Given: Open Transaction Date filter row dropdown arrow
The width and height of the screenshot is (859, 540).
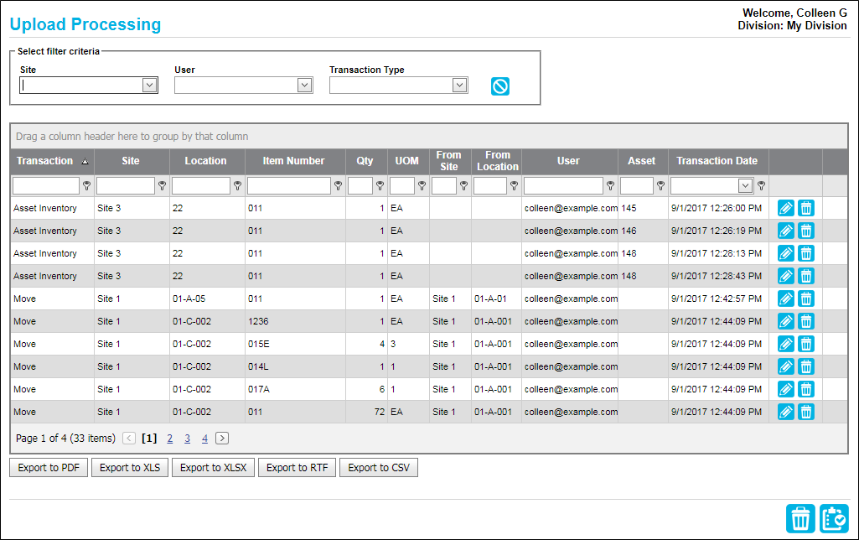Looking at the screenshot, I should pyautogui.click(x=745, y=186).
